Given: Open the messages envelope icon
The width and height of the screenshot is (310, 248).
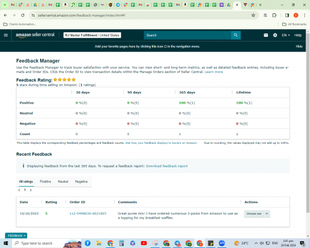Looking at the screenshot, I should [266, 35].
